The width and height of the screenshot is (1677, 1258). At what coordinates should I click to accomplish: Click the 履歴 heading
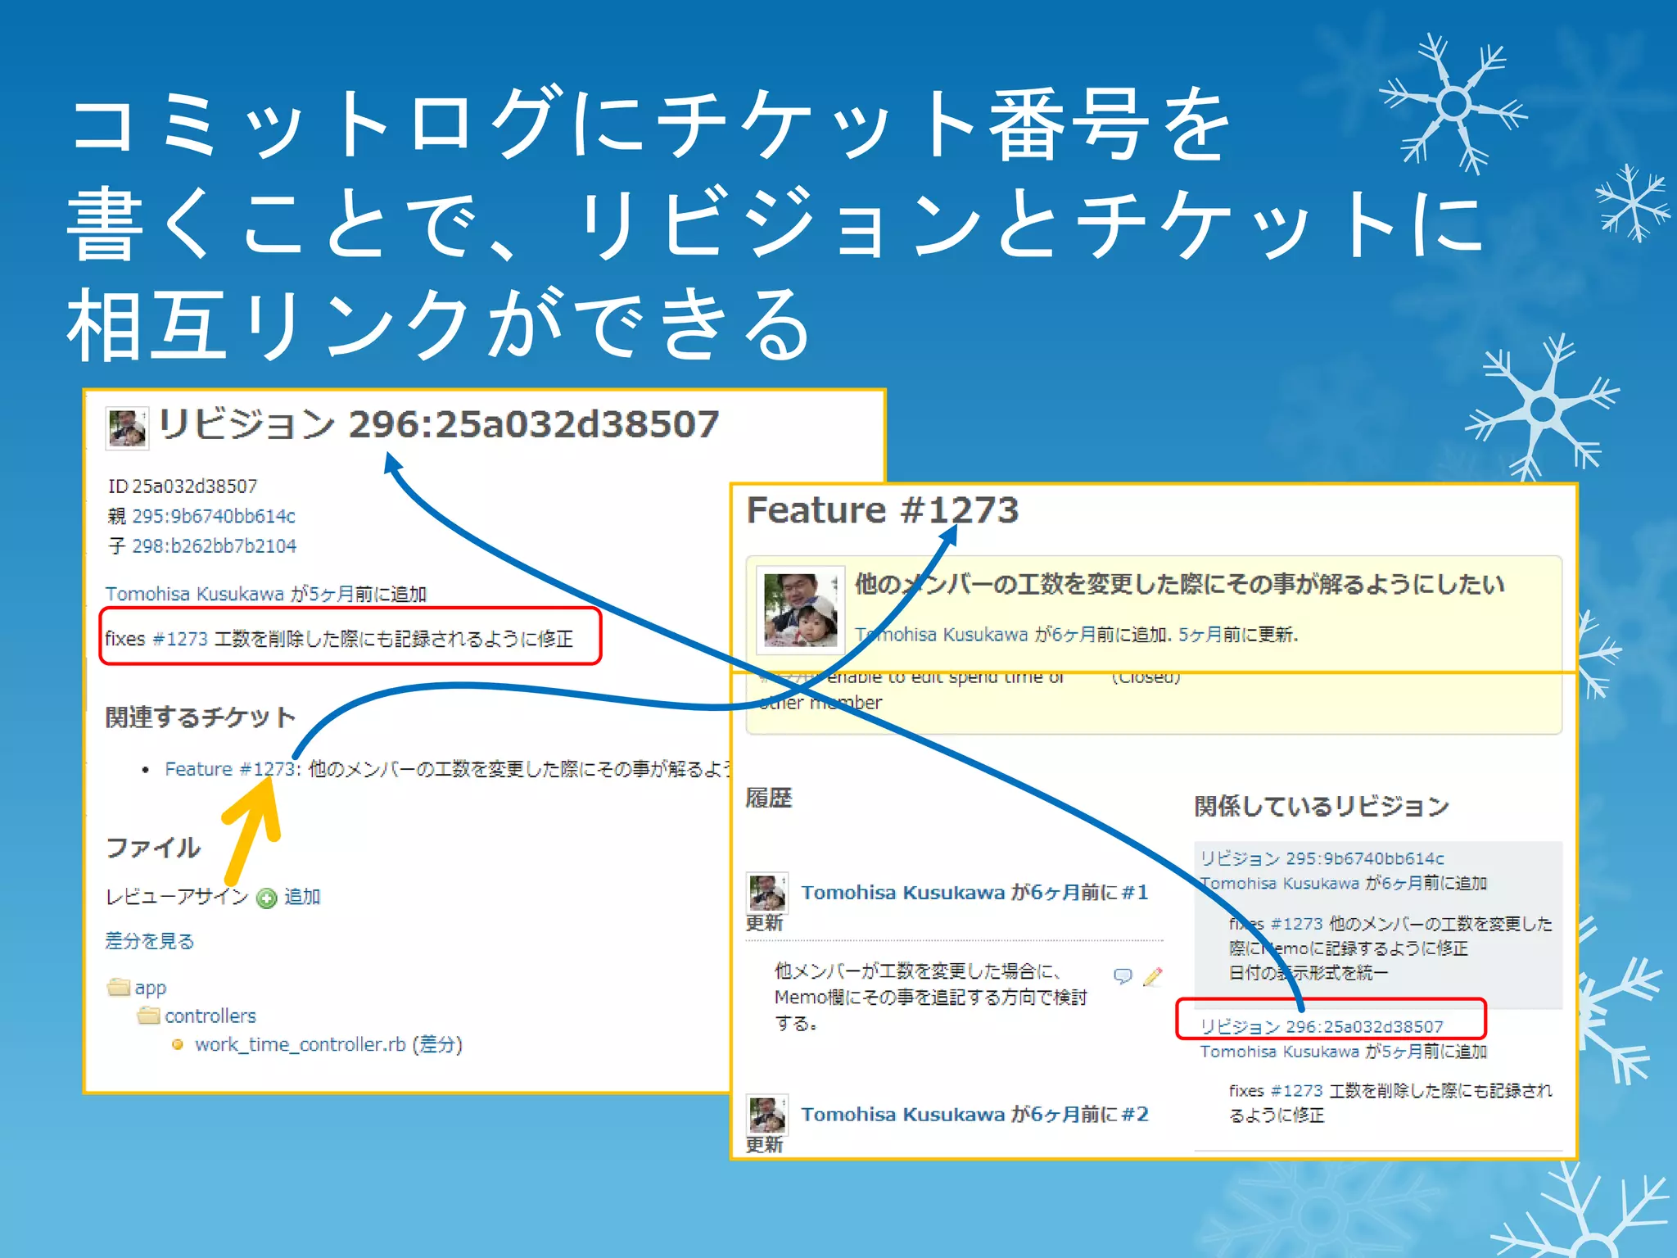769,798
